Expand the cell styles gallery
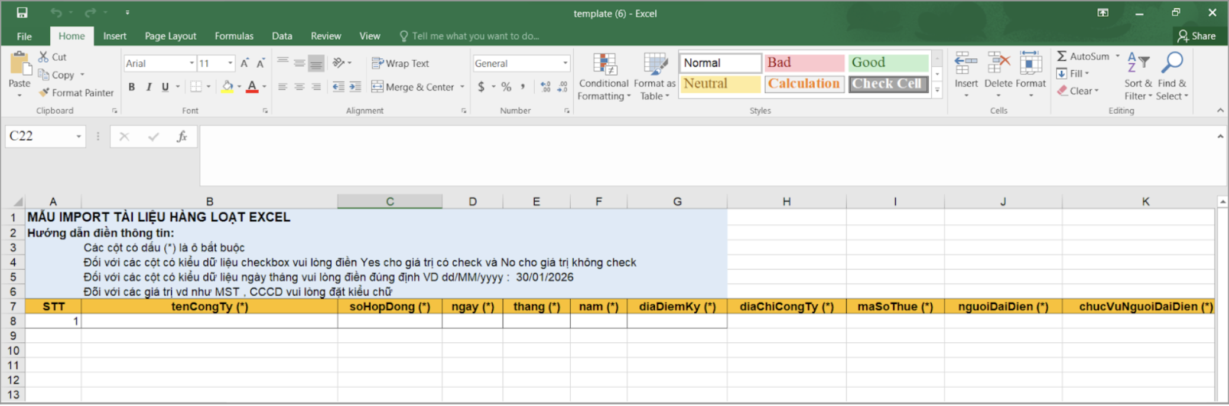This screenshot has width=1229, height=406. click(x=937, y=90)
